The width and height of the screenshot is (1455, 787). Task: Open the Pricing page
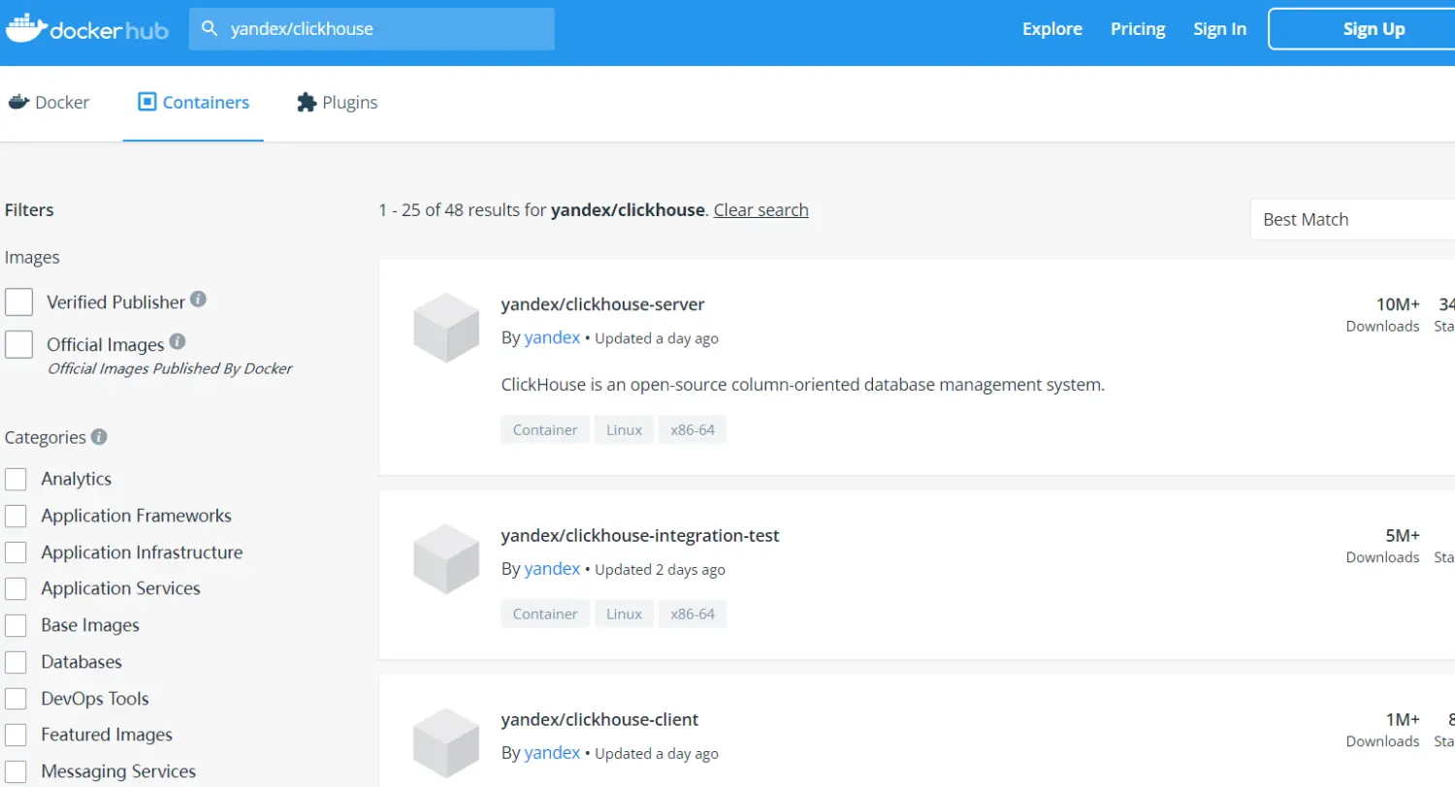pyautogui.click(x=1138, y=29)
